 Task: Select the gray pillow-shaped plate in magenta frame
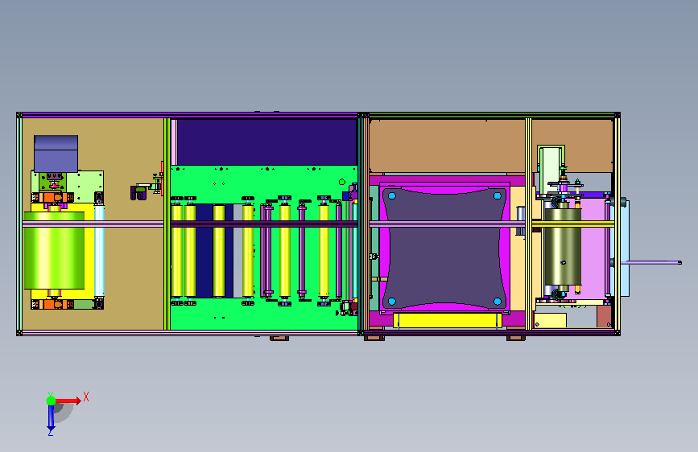point(444,249)
